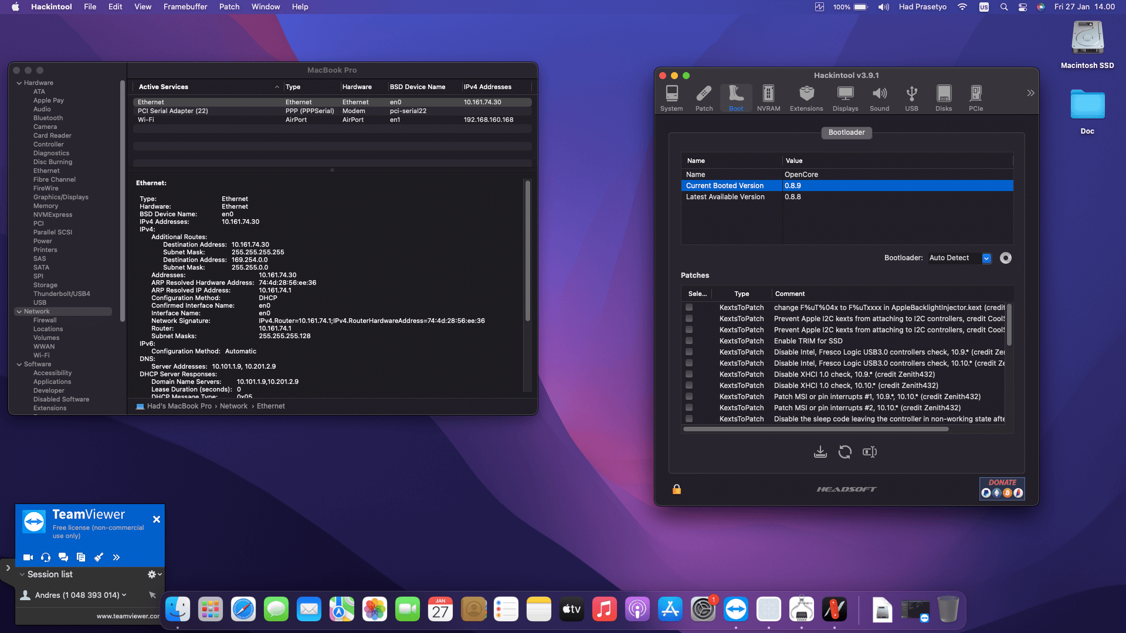This screenshot has width=1126, height=633.
Task: Click the DONATE button
Action: [x=1002, y=488]
